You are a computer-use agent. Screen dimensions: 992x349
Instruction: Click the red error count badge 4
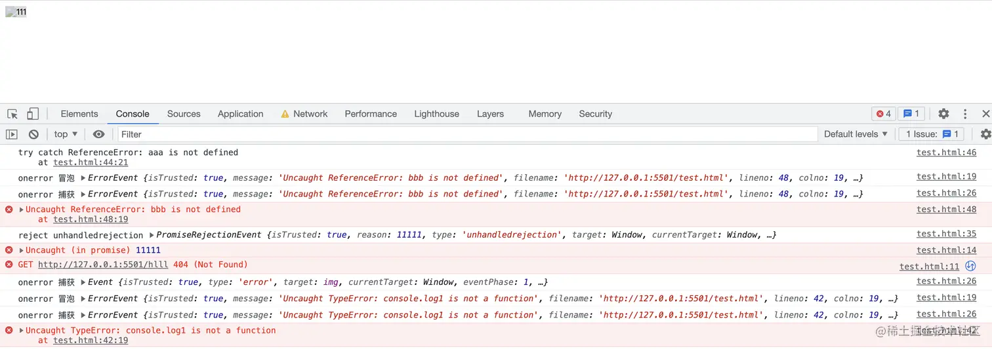[883, 114]
